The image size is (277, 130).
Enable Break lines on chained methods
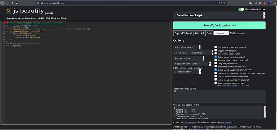pyautogui.click(x=216, y=66)
